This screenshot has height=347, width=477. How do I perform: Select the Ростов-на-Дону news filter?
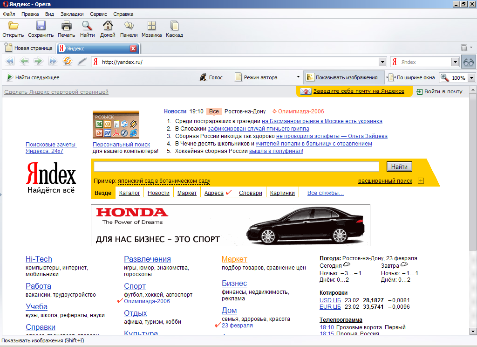245,111
